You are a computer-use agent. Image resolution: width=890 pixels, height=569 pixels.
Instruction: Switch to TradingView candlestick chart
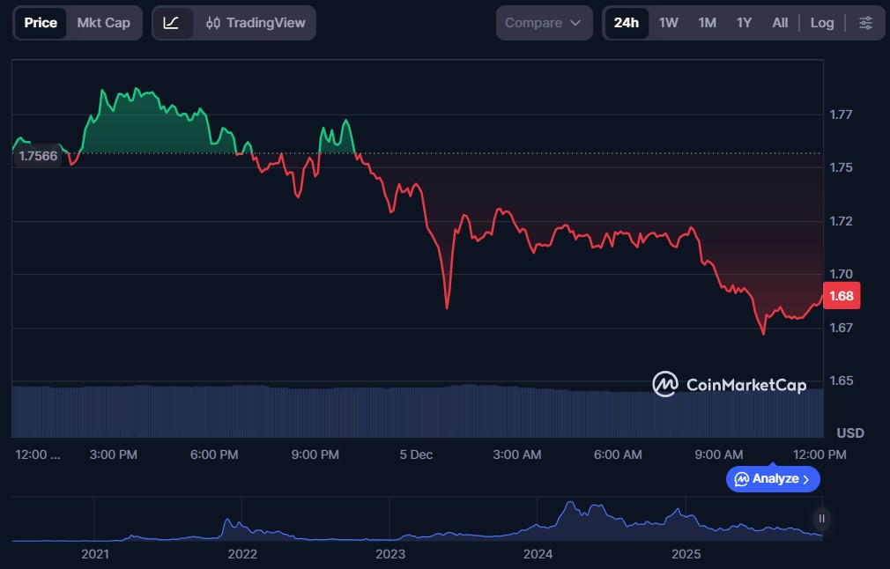(x=254, y=23)
